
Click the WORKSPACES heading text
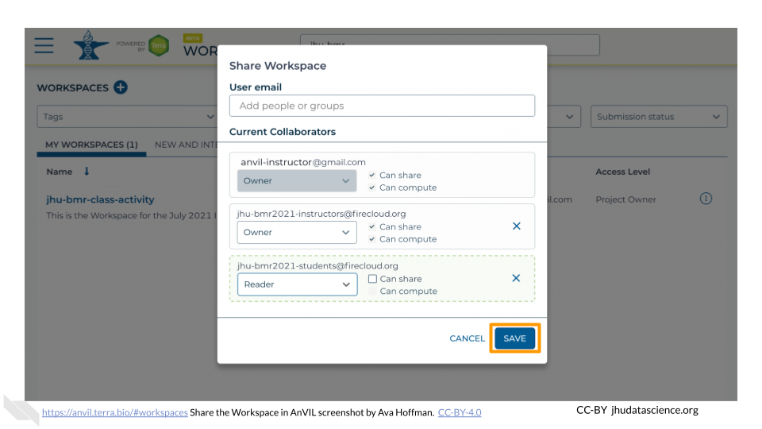[x=73, y=88]
